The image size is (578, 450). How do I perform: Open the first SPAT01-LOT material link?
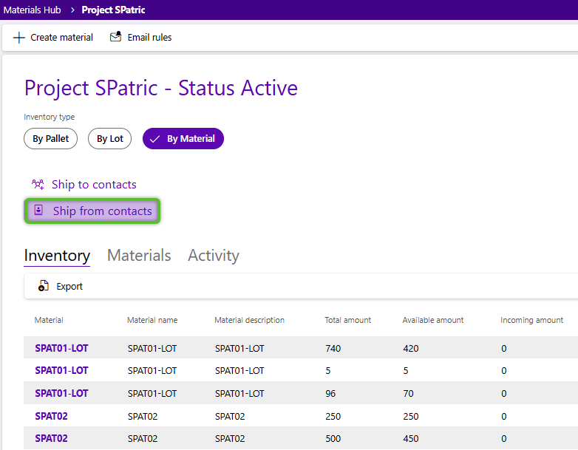(x=61, y=348)
